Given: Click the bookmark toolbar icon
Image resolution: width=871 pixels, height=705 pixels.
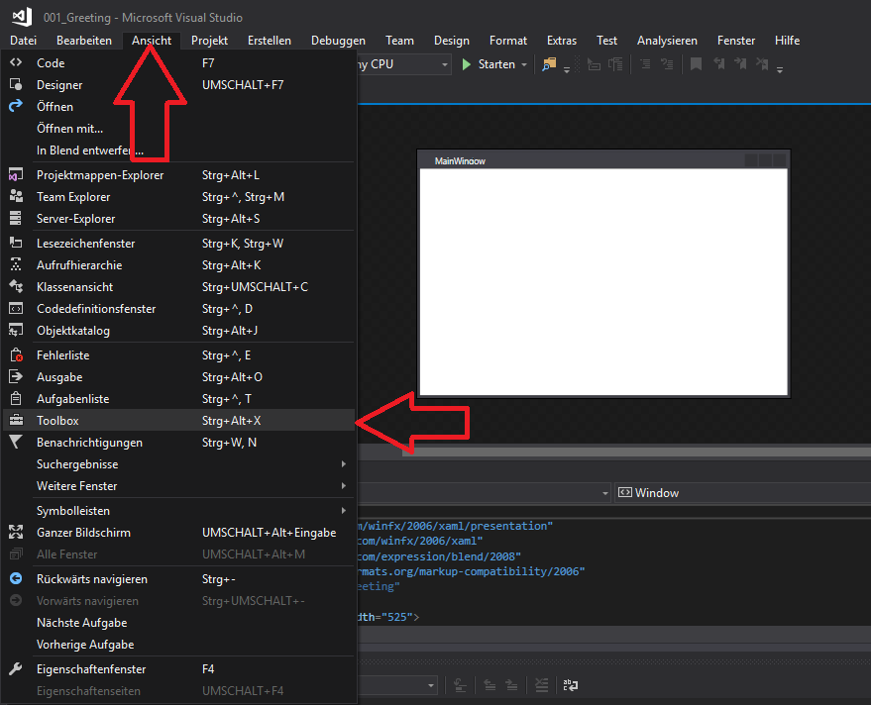Looking at the screenshot, I should 696,64.
